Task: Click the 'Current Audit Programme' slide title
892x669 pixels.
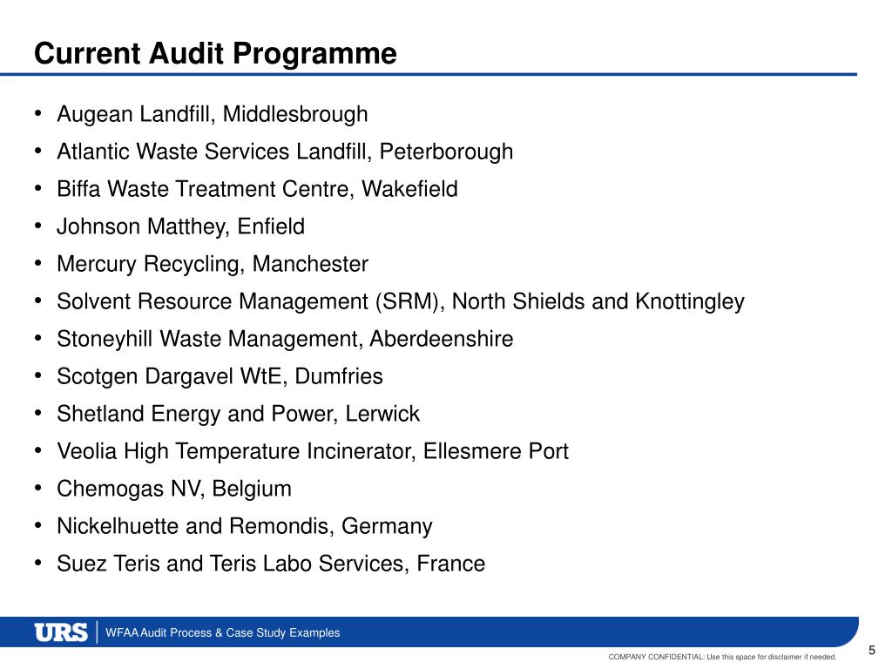Action: [x=215, y=53]
